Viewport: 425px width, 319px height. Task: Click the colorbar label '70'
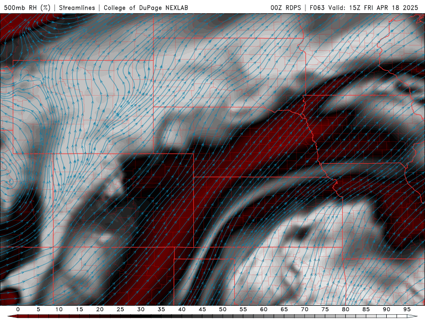tap(304, 309)
